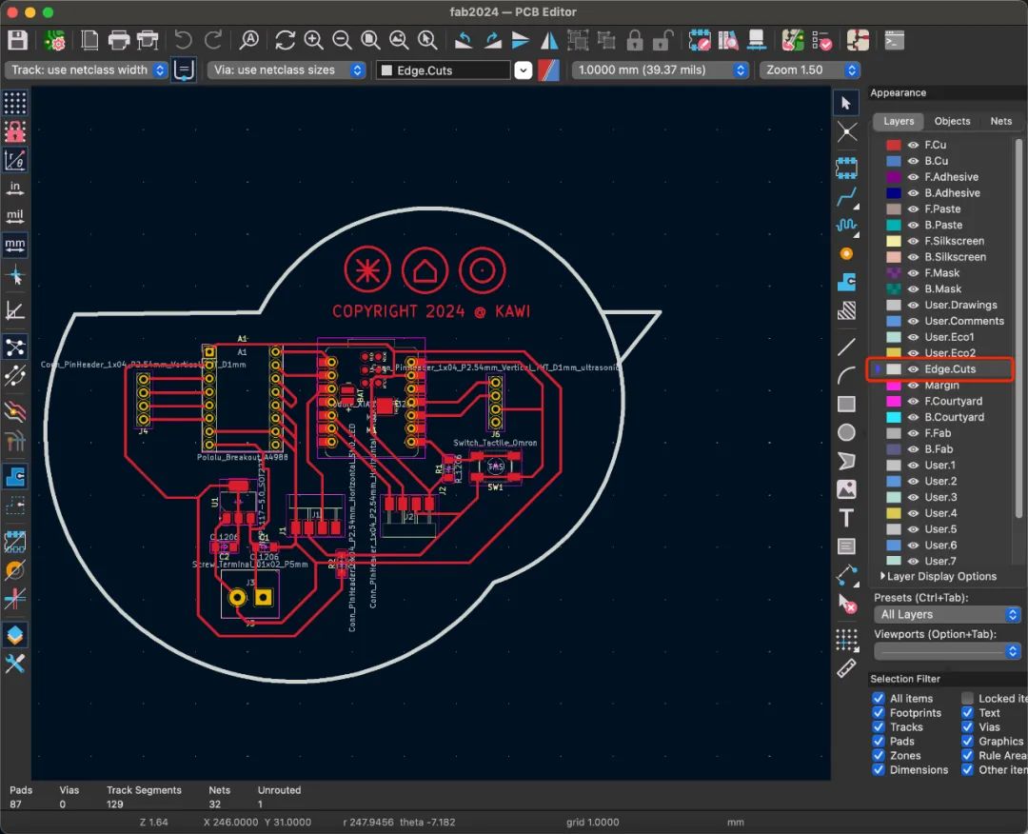This screenshot has height=834, width=1028.
Task: Toggle auto track width button
Action: tap(185, 70)
